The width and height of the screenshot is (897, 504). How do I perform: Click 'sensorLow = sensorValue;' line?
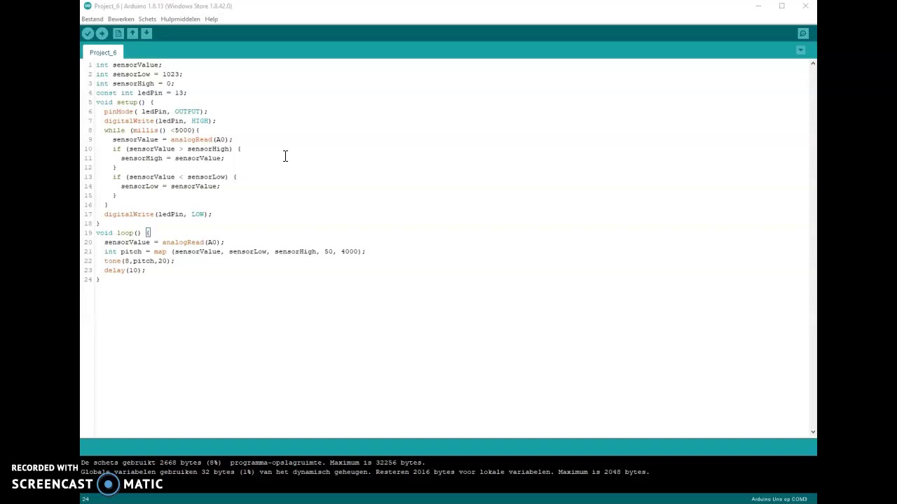pyautogui.click(x=170, y=186)
